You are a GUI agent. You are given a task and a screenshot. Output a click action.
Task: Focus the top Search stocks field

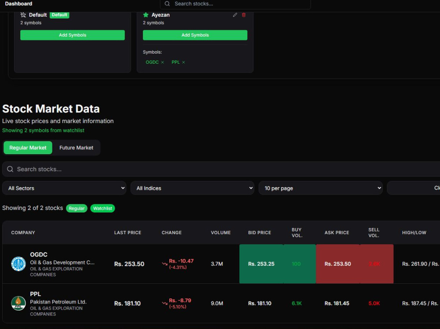coord(235,4)
